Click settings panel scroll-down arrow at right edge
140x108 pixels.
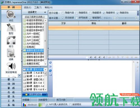(138, 14)
